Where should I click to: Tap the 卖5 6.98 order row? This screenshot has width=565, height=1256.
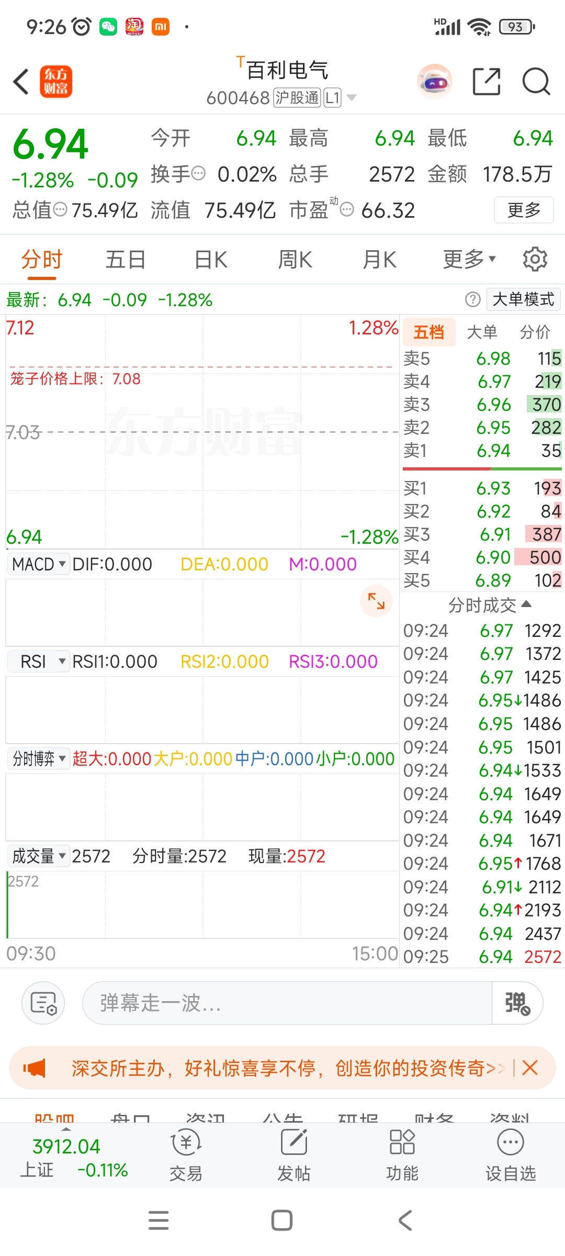(482, 358)
